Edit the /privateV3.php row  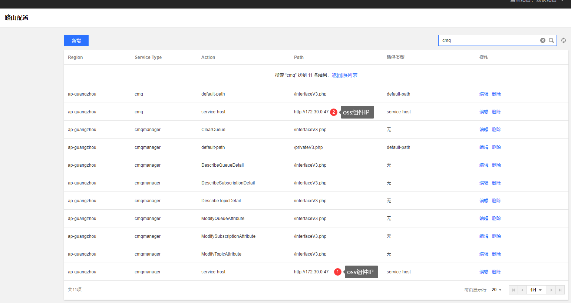point(484,147)
